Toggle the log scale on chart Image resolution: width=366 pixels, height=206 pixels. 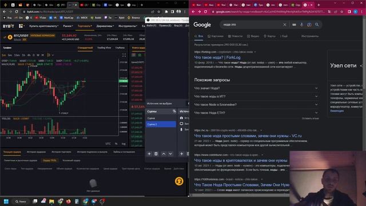click(124, 144)
